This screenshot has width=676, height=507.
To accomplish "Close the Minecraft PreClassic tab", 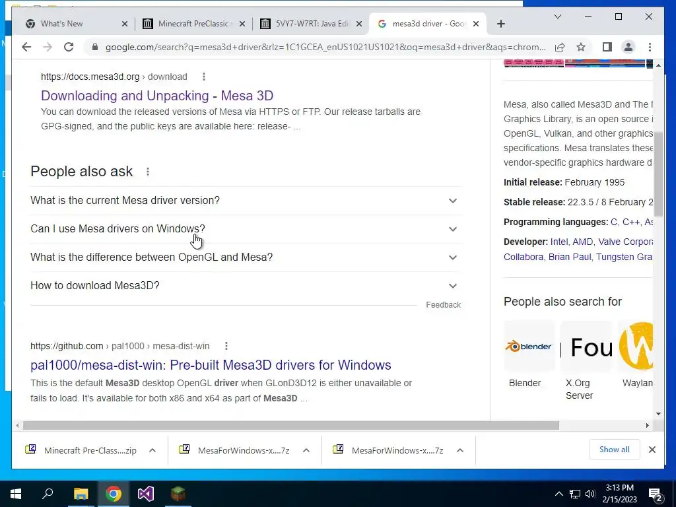I will click(x=242, y=24).
